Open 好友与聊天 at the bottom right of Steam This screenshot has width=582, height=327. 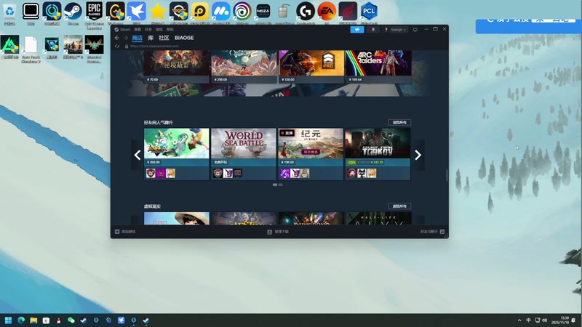point(432,232)
